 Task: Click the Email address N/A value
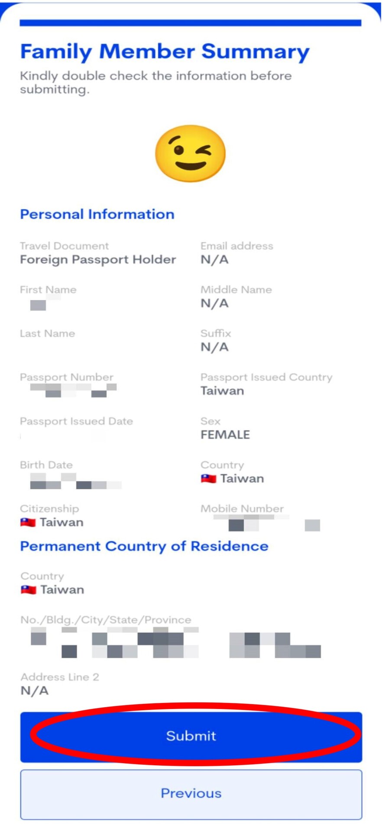214,260
